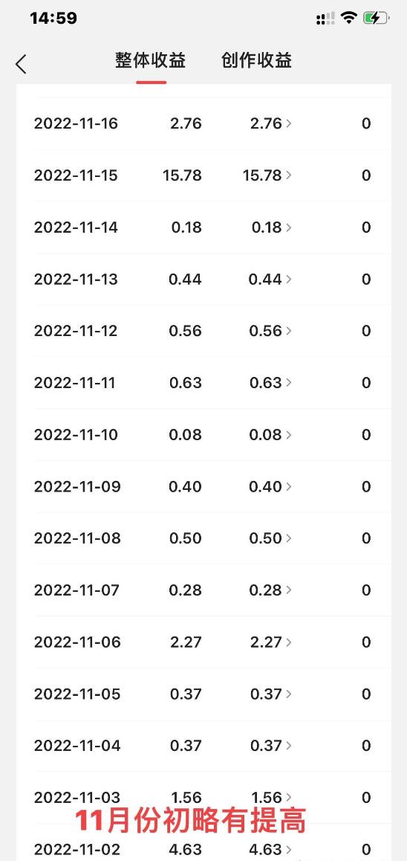The height and width of the screenshot is (861, 407).
Task: Tap the chevron next to 0.08 on 2022-11-10
Action: [289, 435]
